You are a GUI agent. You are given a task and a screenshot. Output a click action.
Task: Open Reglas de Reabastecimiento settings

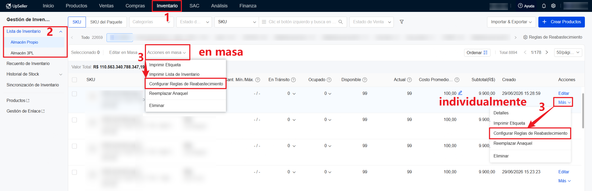[553, 37]
